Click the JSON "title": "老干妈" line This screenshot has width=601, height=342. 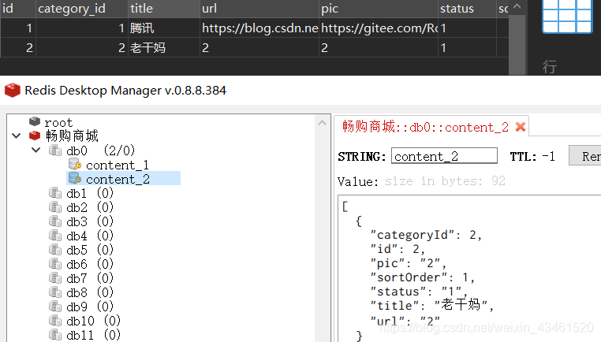coord(432,305)
